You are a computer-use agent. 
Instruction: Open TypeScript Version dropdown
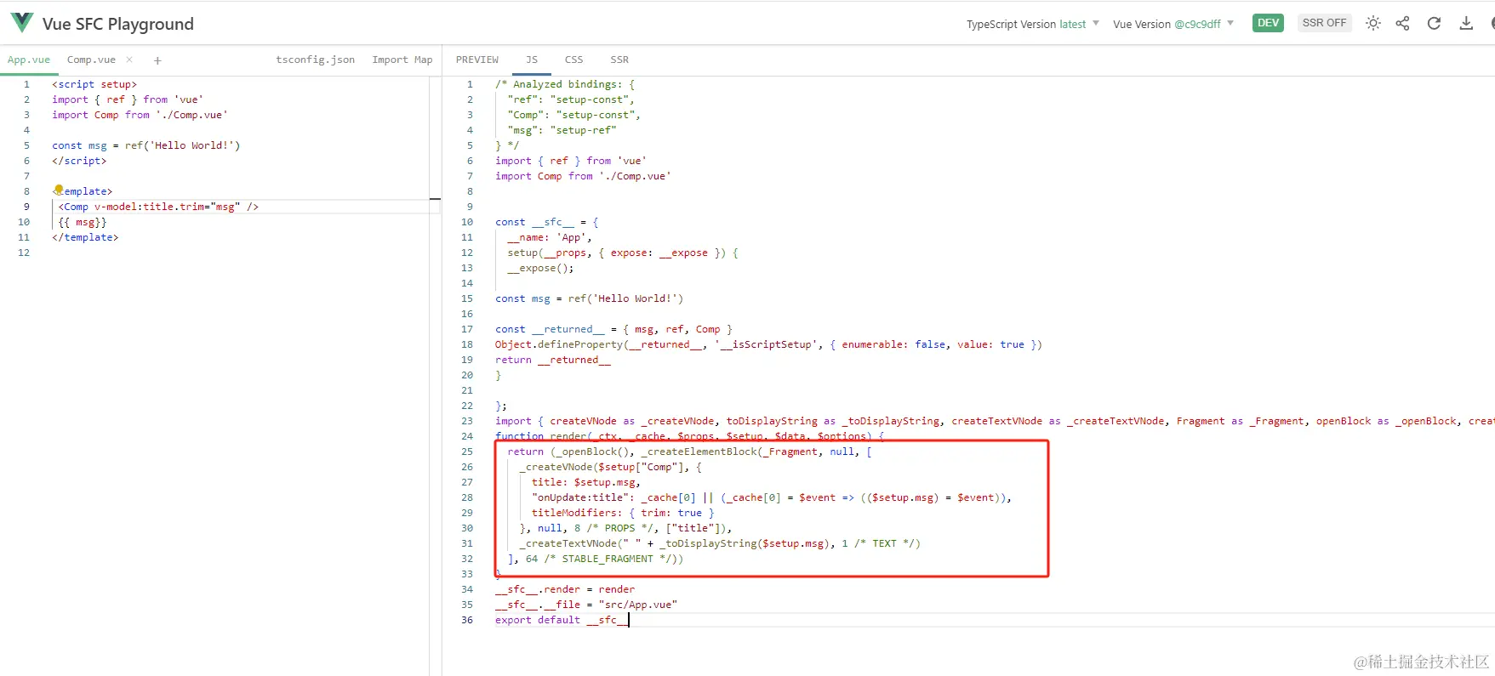[1033, 24]
